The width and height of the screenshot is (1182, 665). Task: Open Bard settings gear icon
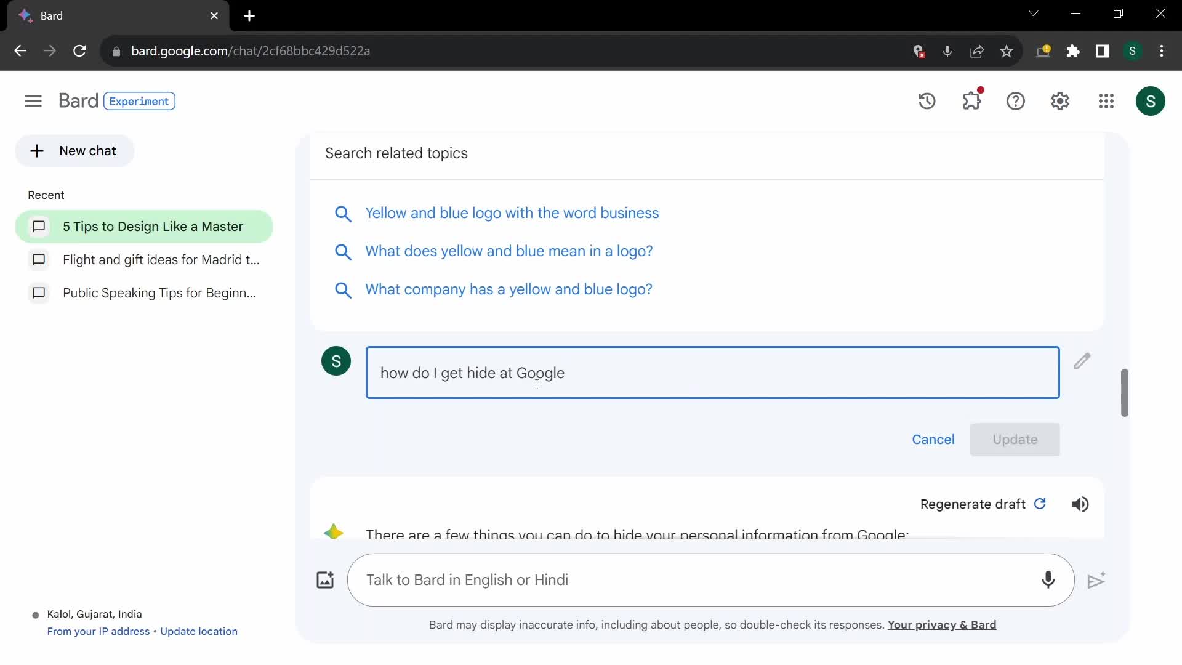click(x=1059, y=101)
